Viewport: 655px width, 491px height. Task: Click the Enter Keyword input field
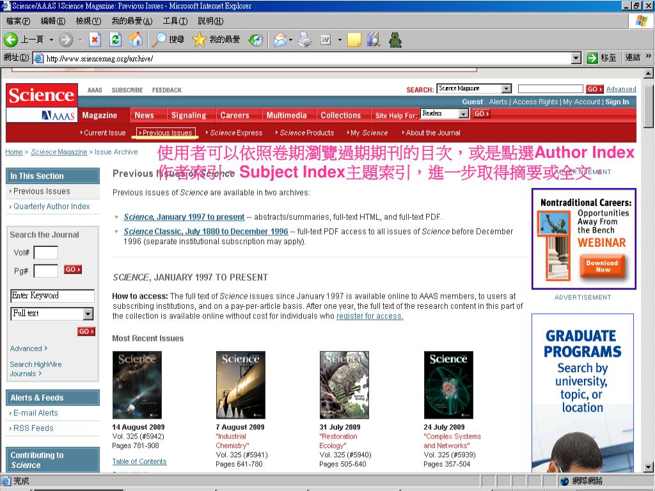tap(52, 295)
